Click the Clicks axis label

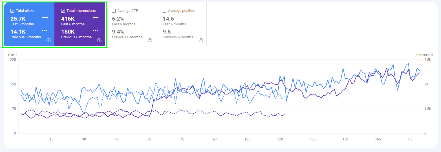(13, 55)
